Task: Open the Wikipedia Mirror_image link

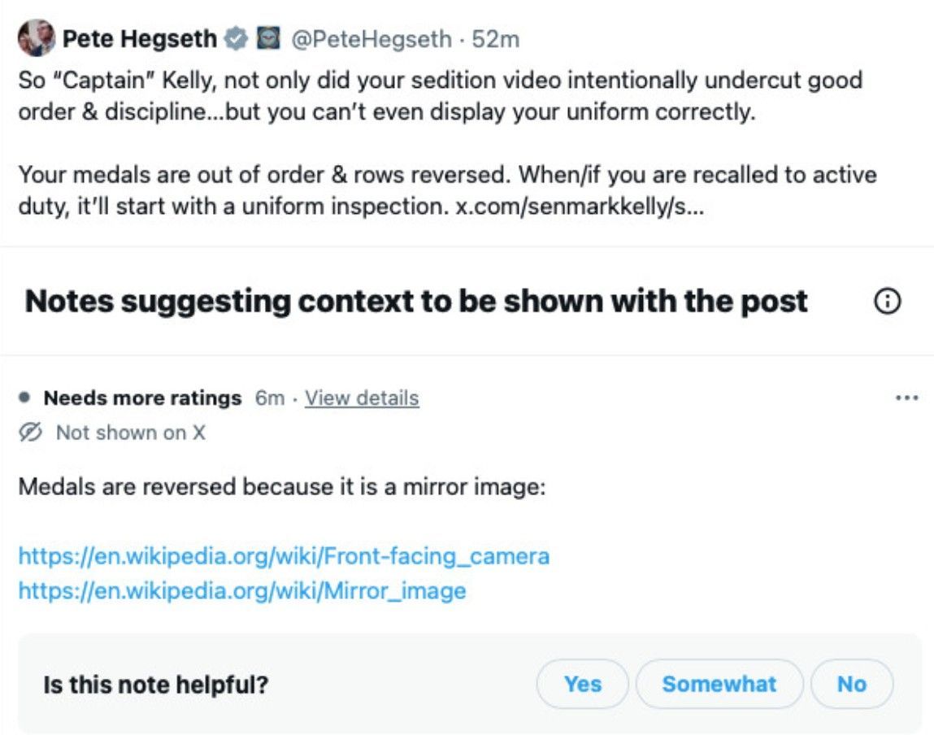Action: [241, 590]
